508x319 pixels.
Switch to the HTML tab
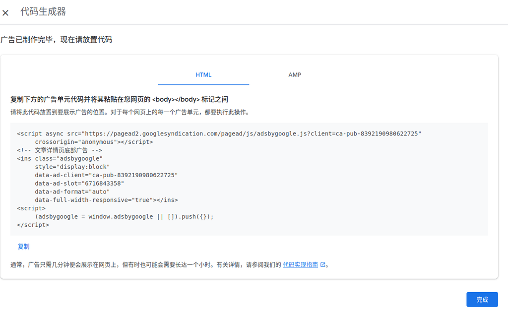tap(203, 75)
